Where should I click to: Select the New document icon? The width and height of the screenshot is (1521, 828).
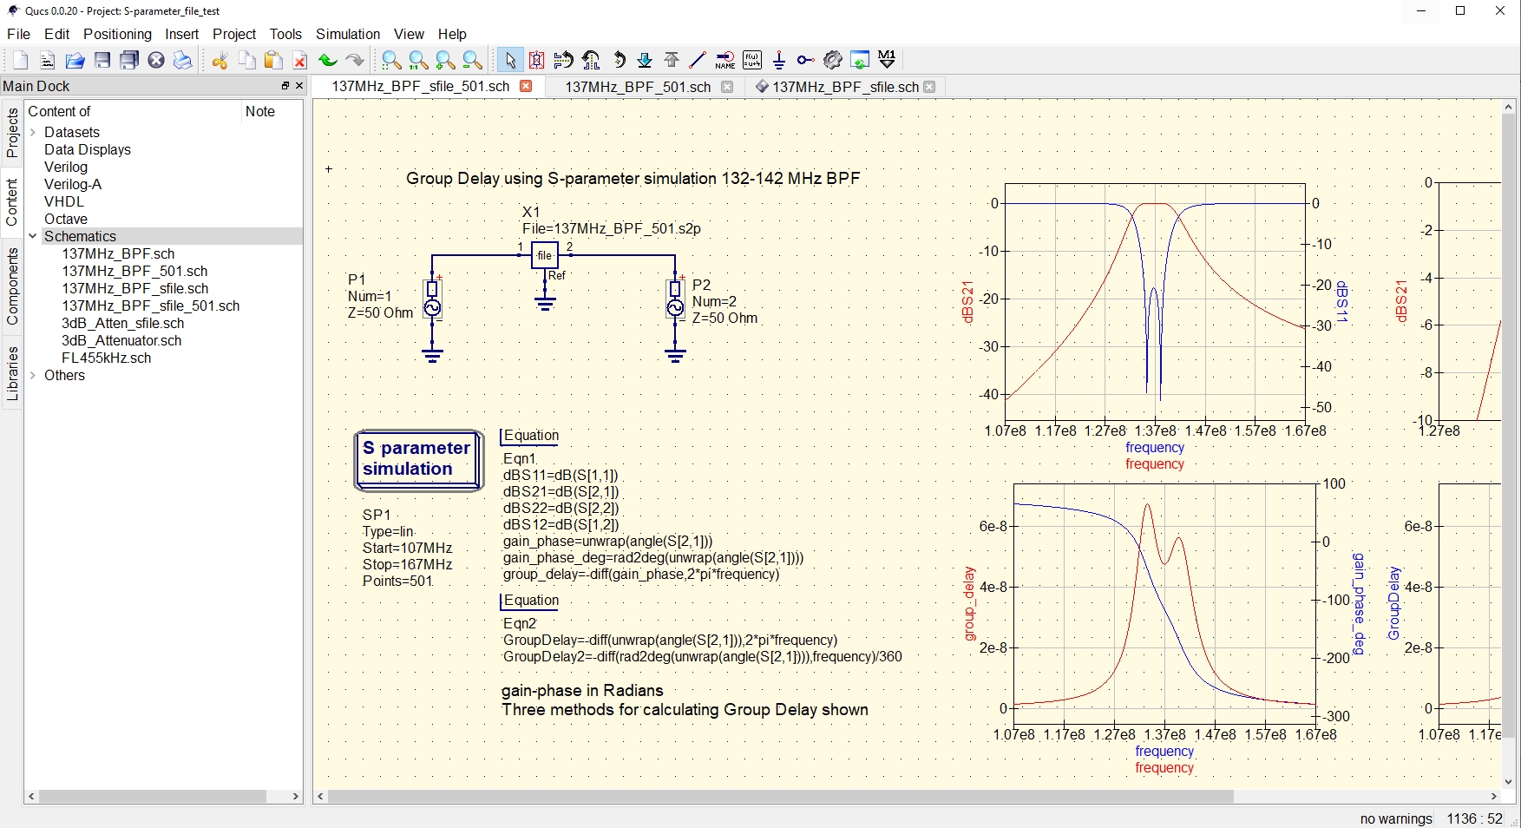tap(19, 60)
